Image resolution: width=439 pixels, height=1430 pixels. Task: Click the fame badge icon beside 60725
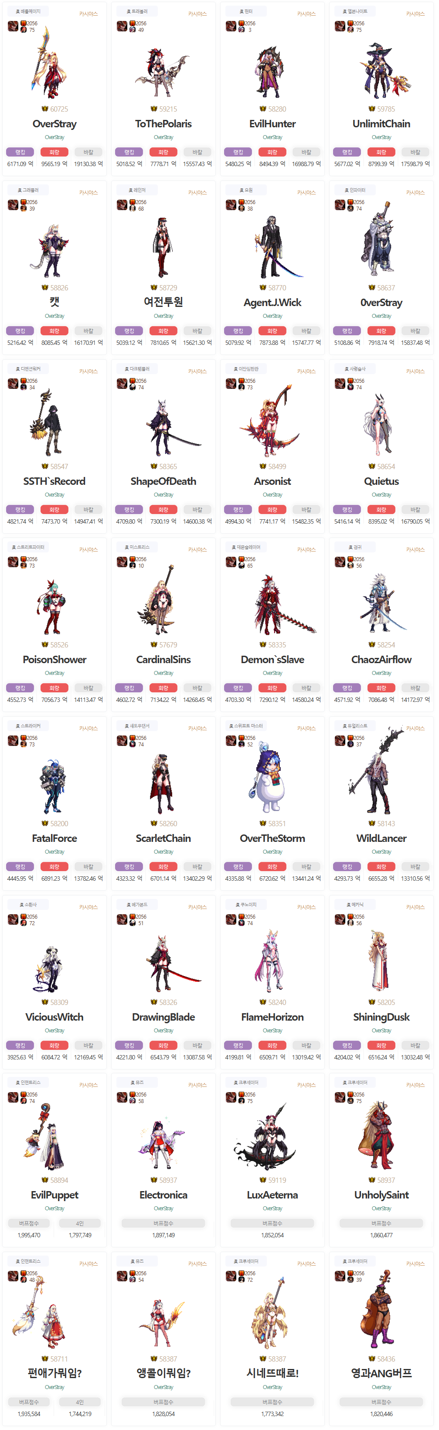45,109
